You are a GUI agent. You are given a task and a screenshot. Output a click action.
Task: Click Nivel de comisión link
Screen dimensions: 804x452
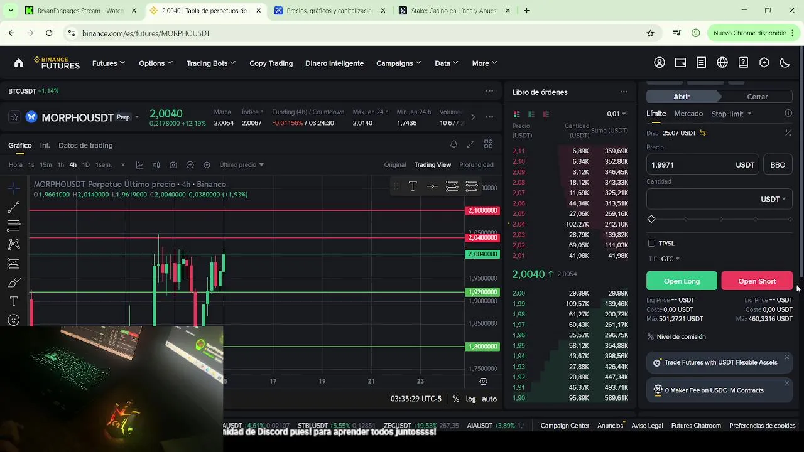pyautogui.click(x=681, y=337)
